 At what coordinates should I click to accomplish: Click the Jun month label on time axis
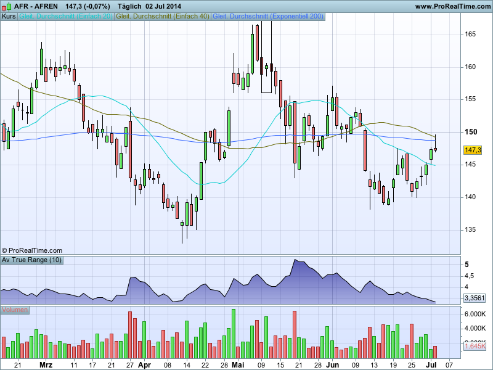(332, 365)
